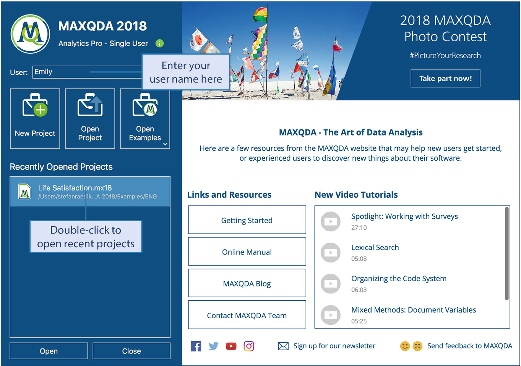Expand the Open Examples dropdown arrow

(166, 144)
